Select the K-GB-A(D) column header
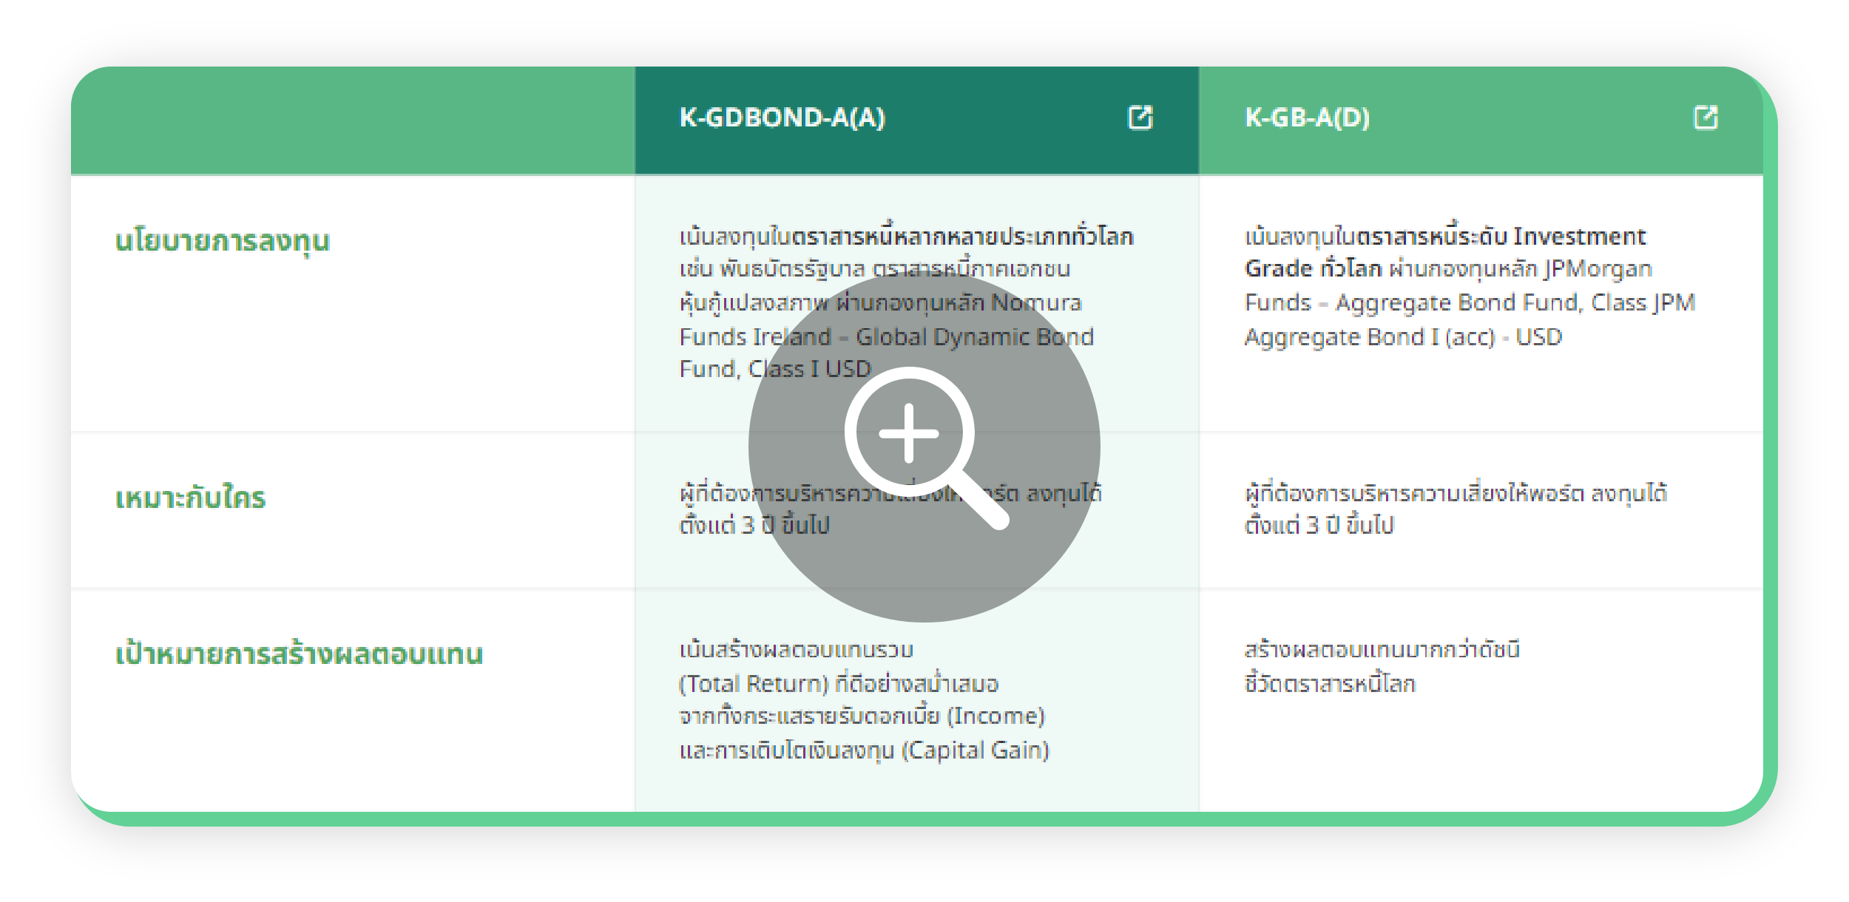This screenshot has height=902, width=1849. pyautogui.click(x=1481, y=121)
